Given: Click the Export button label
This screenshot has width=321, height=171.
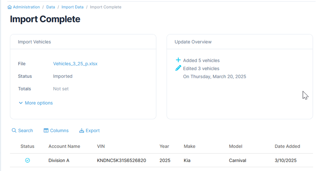Looking at the screenshot, I should pyautogui.click(x=92, y=130).
